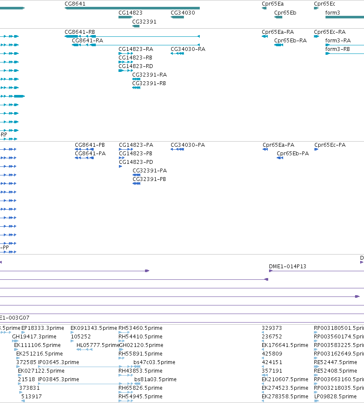Click the CG14823 gene feature bar
The width and height of the screenshot is (364, 403).
pyautogui.click(x=125, y=17)
